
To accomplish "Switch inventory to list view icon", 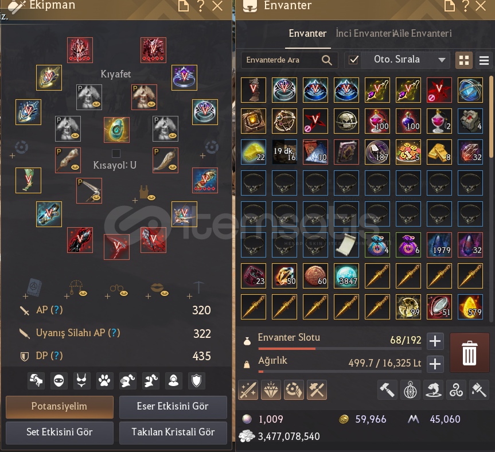I will (x=484, y=60).
